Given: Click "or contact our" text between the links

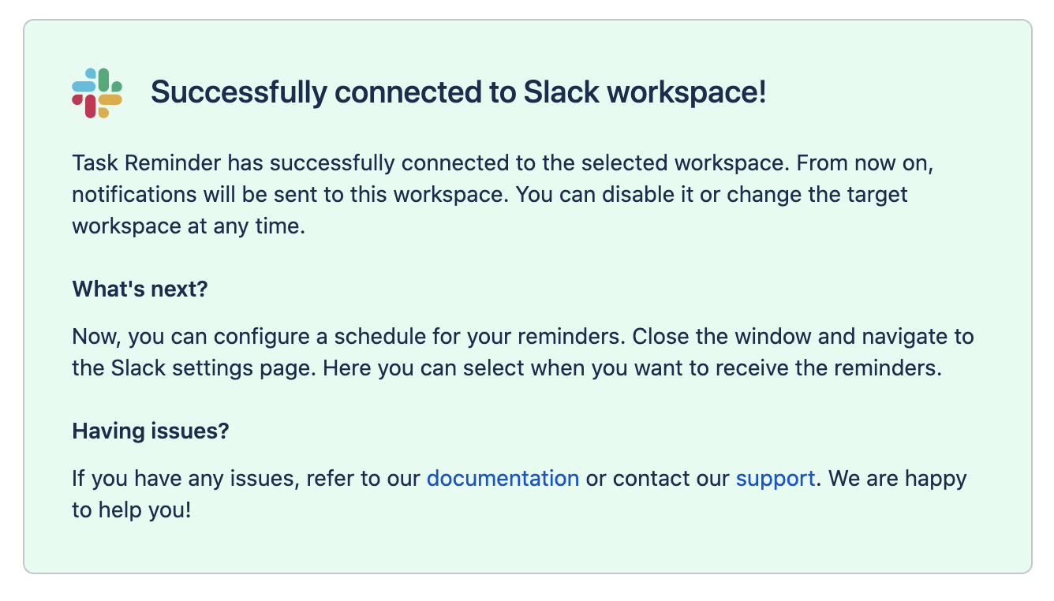Looking at the screenshot, I should 657,478.
